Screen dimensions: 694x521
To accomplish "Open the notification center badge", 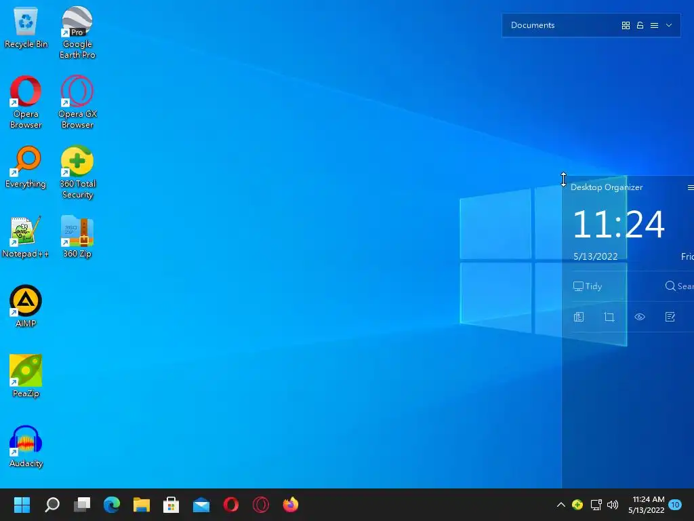I will coord(675,505).
